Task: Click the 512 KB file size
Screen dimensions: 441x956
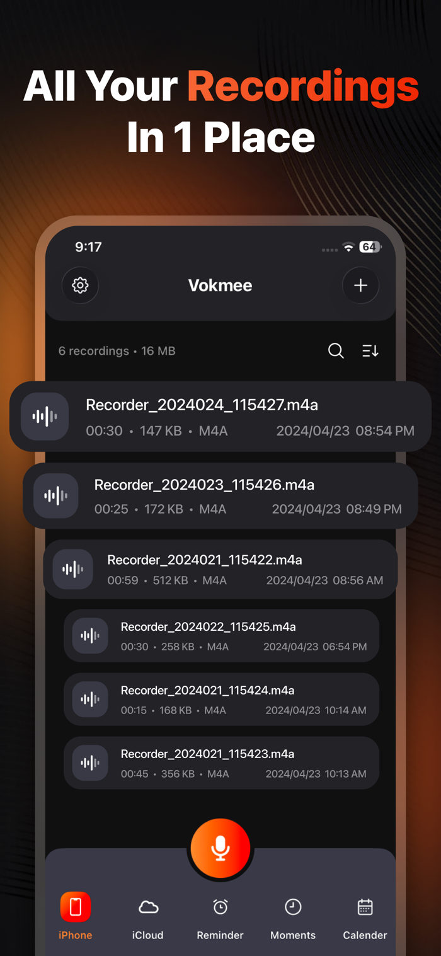Action: (170, 580)
